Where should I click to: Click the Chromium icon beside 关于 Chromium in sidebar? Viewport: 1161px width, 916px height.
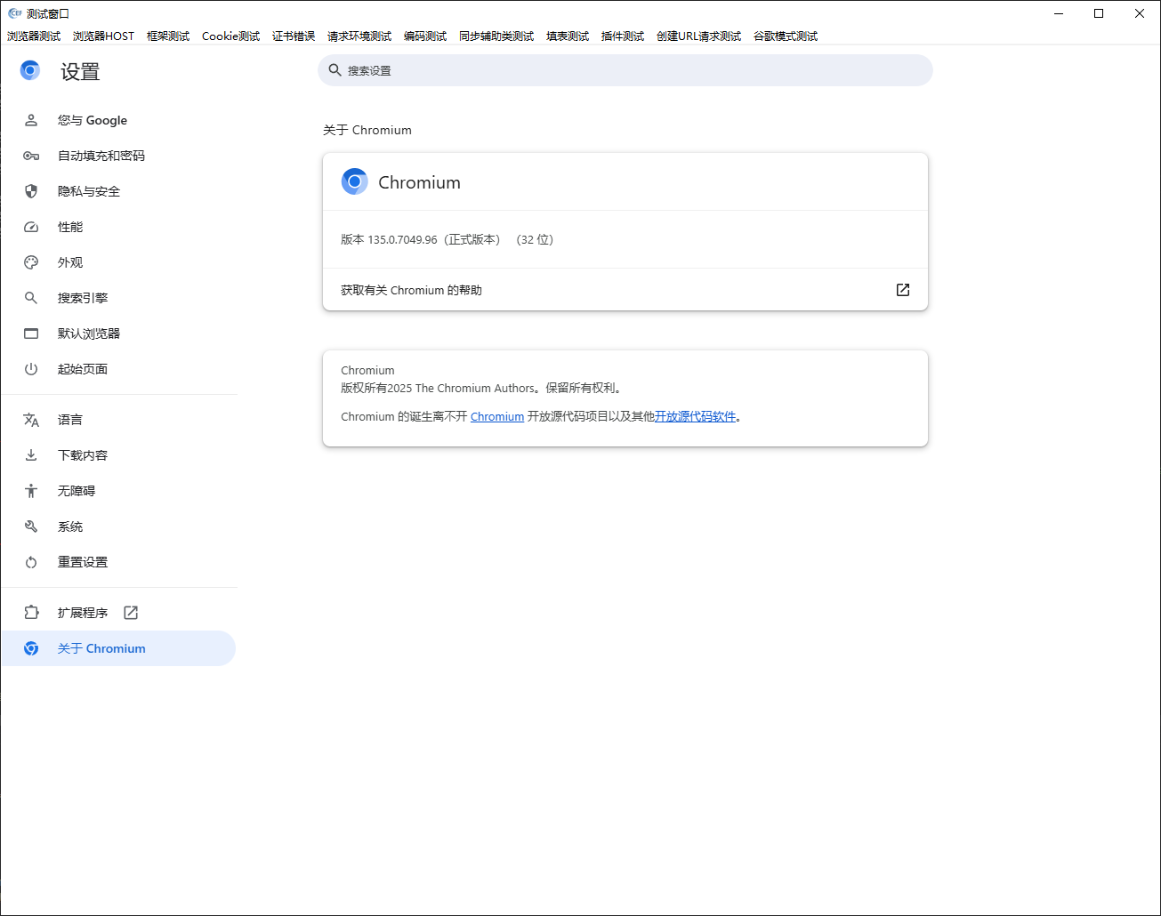tap(31, 648)
